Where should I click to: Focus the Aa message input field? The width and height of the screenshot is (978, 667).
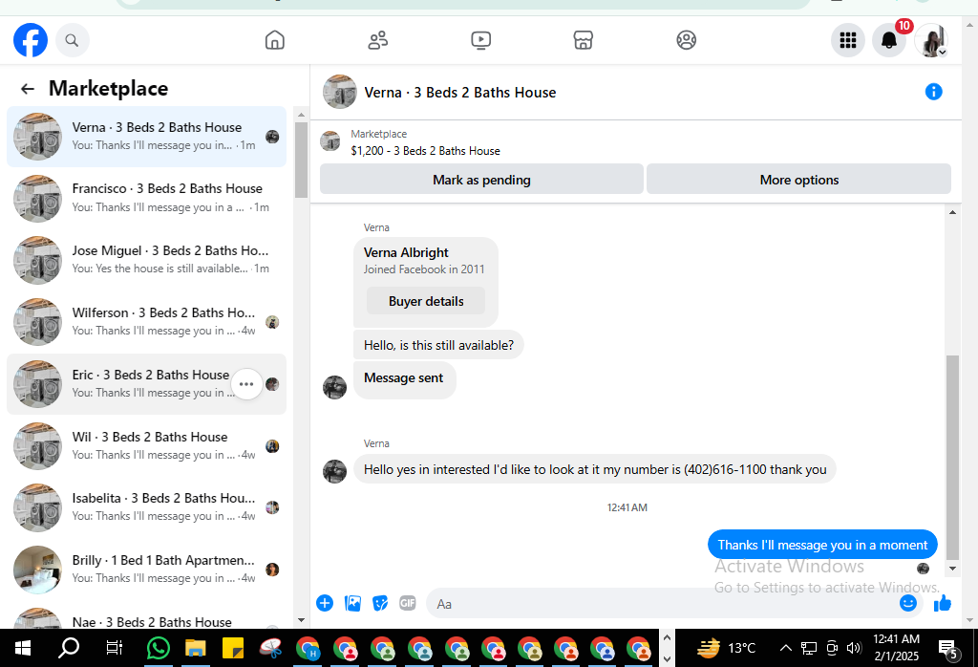coord(663,603)
